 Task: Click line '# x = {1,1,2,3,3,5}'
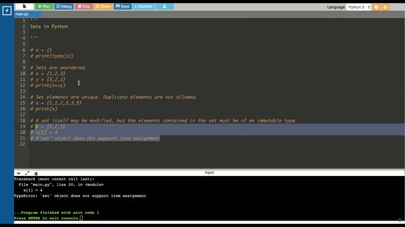coord(56,103)
